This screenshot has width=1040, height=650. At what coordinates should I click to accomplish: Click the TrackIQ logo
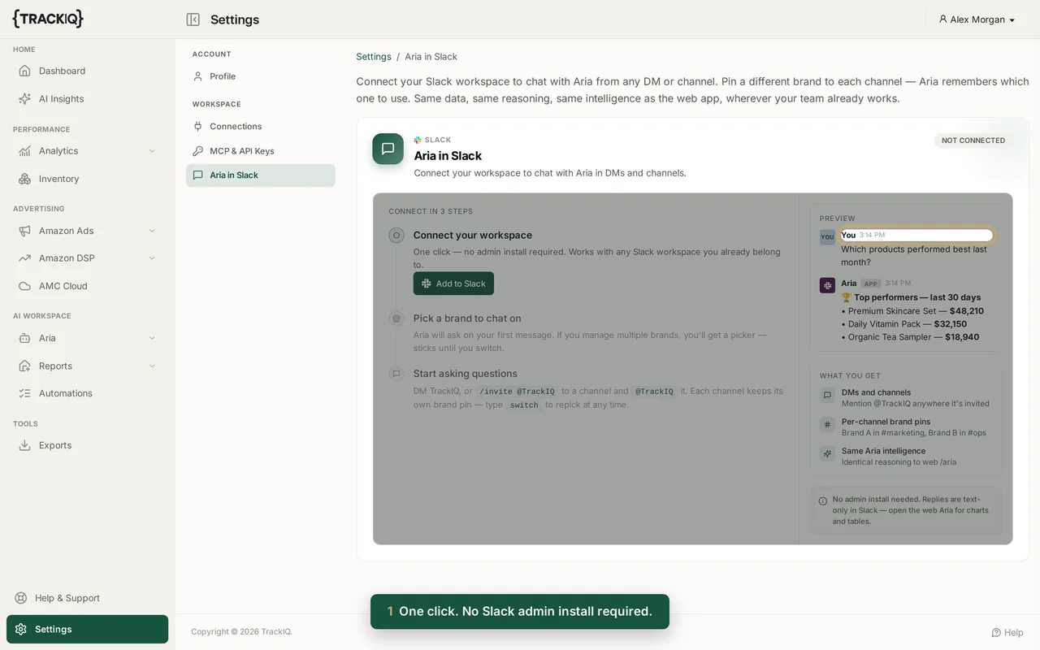[x=48, y=19]
